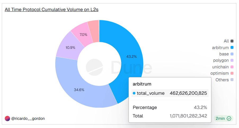Click the blue dot beside total_volume

coord(134,93)
